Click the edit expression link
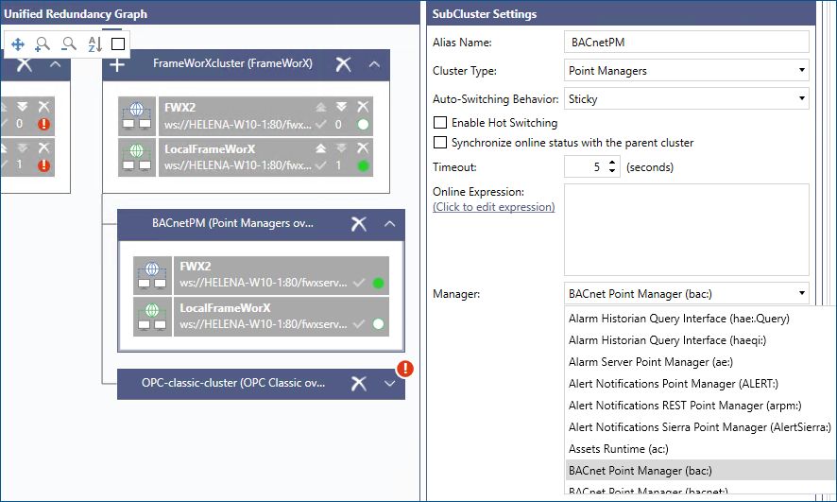837x502 pixels. pyautogui.click(x=493, y=207)
